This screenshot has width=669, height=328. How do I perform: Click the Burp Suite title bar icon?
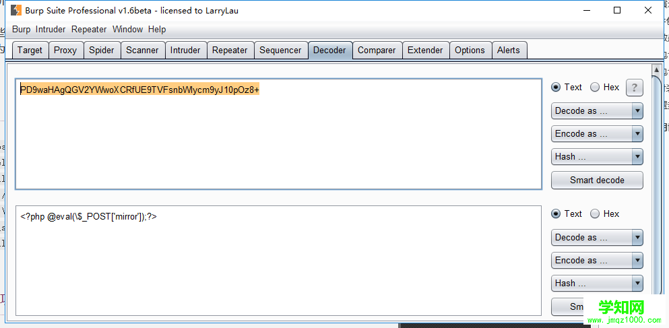point(15,10)
